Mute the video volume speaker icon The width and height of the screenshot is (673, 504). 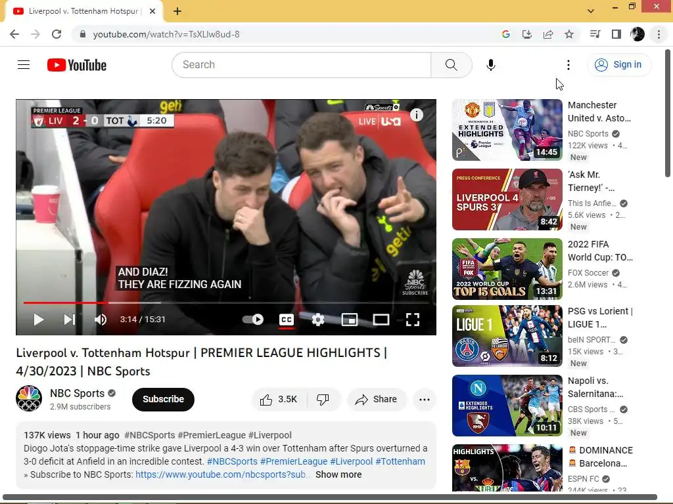pos(101,320)
